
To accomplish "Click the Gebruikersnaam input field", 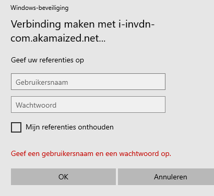I will click(x=88, y=82).
